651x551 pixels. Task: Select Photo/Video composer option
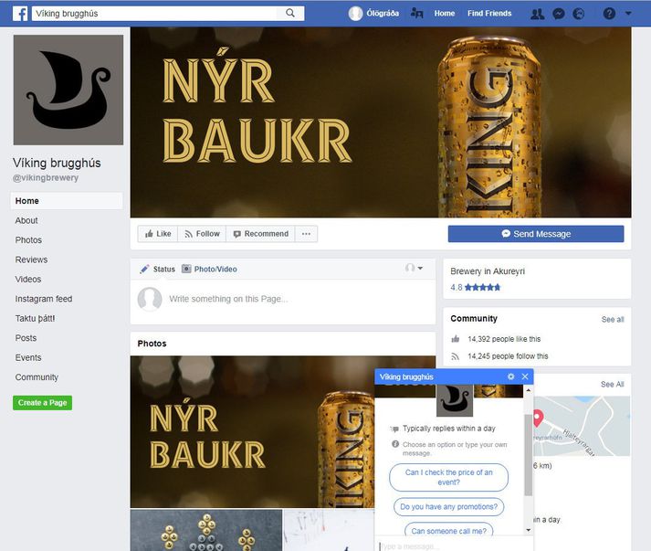tap(209, 269)
